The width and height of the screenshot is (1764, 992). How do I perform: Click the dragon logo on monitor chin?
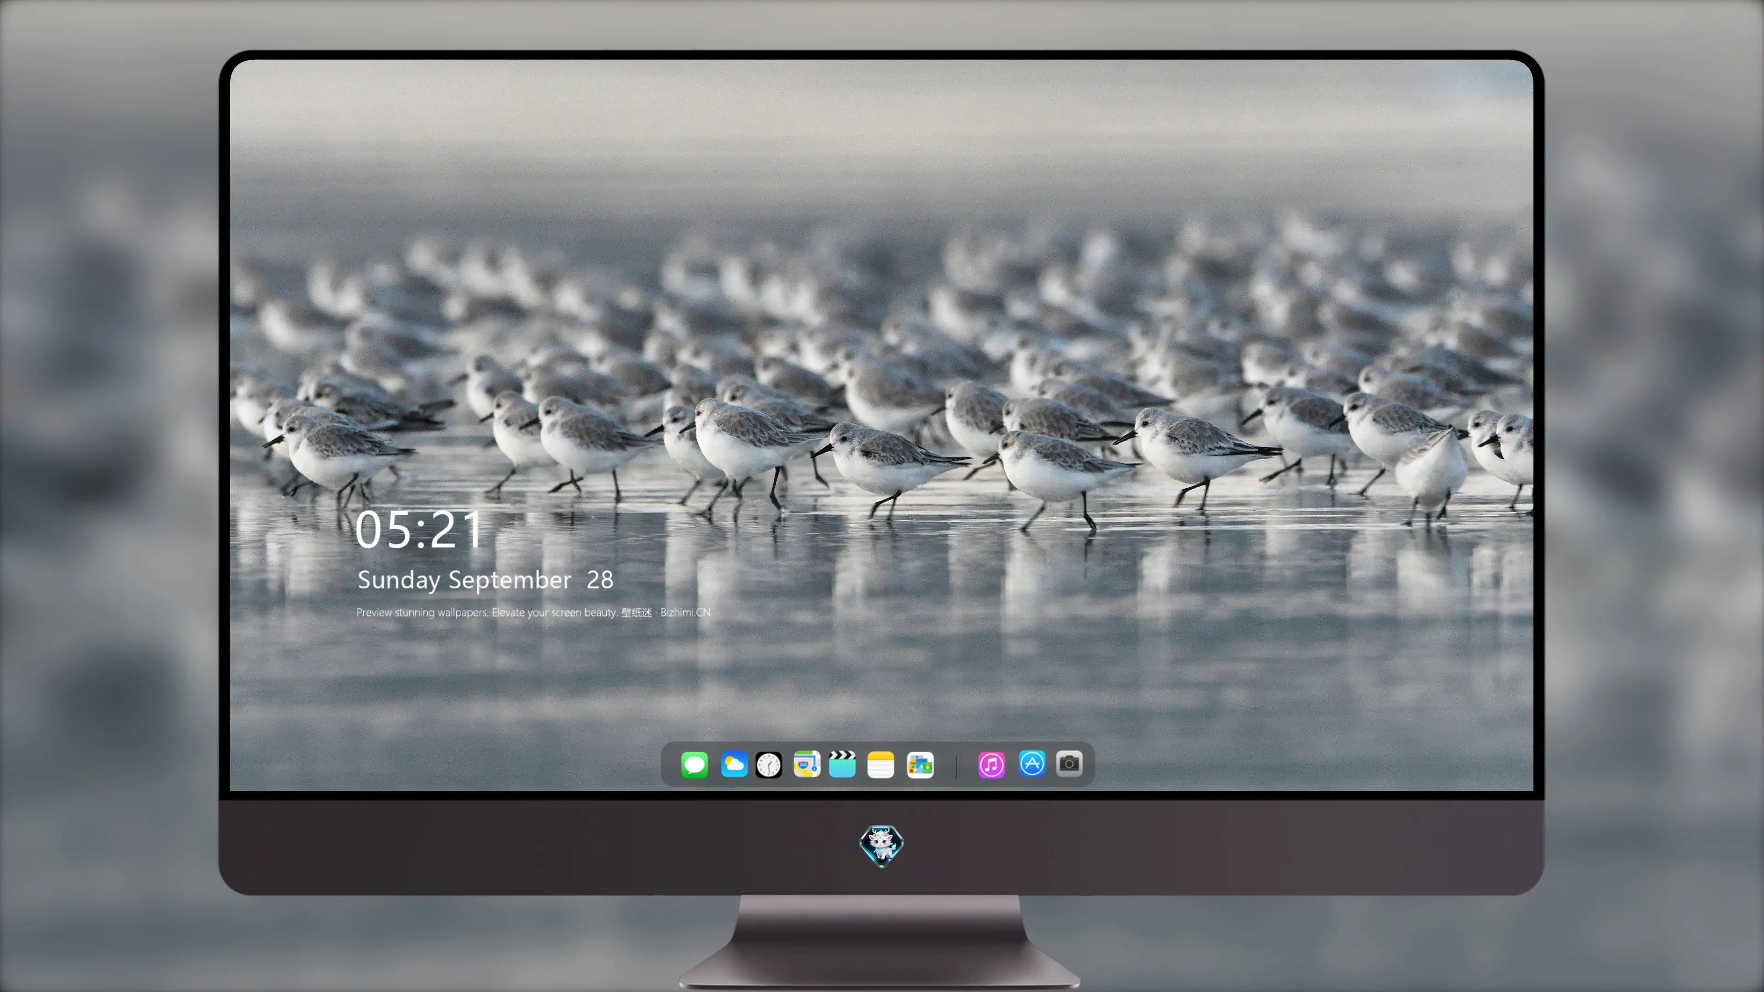tap(882, 846)
